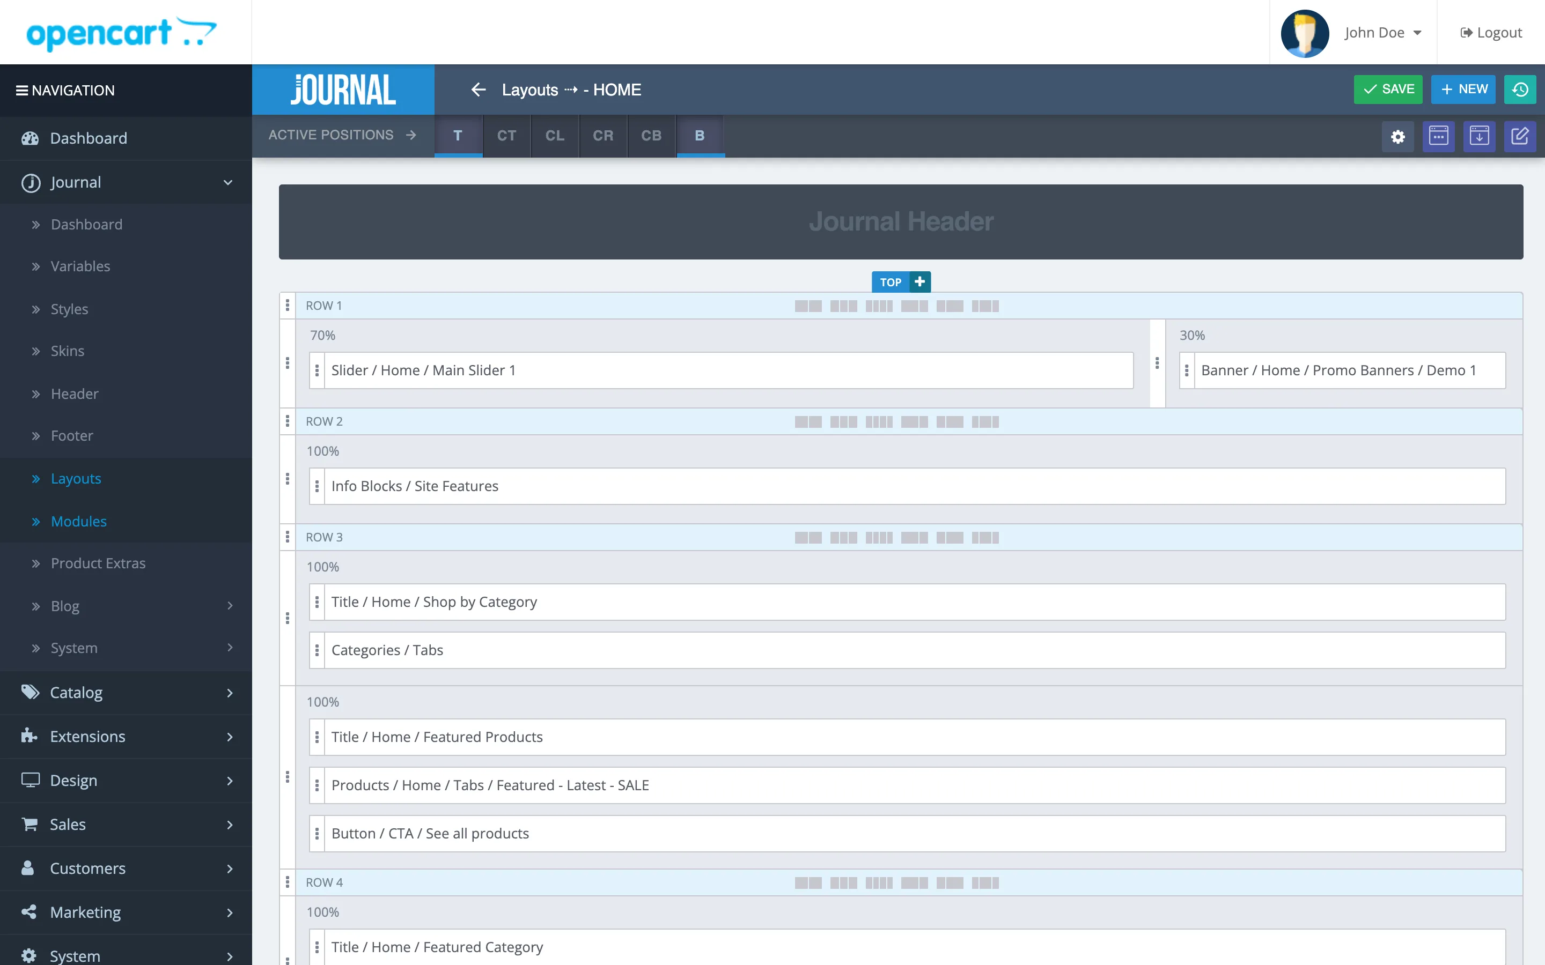Screen dimensions: 1545x965
Task: Switch to the CB position tab
Action: click(651, 135)
